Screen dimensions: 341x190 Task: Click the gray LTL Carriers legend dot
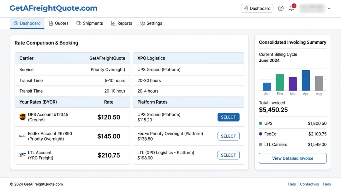tap(260, 144)
